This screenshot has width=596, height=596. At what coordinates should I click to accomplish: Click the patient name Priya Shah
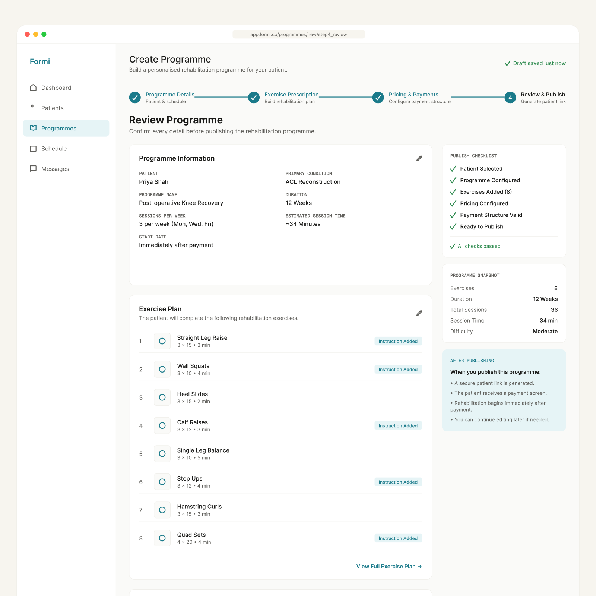click(153, 182)
